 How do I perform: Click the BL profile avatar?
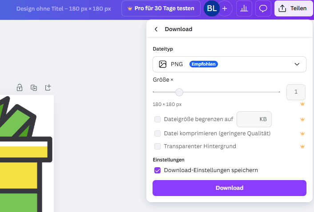point(212,8)
